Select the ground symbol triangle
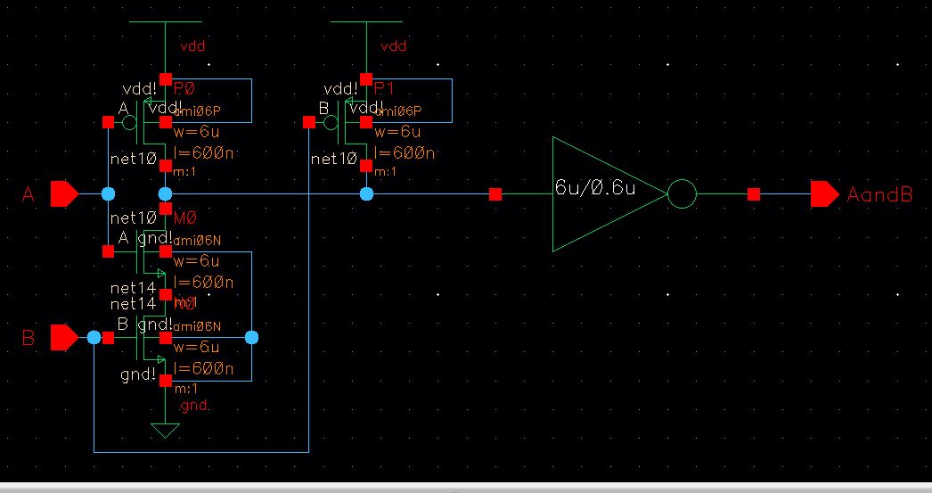 165,431
